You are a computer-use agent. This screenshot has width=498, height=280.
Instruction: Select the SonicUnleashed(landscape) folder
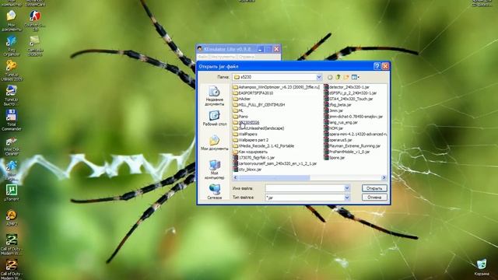(x=258, y=128)
